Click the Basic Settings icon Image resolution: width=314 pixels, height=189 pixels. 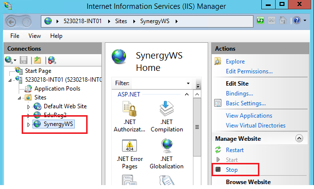pyautogui.click(x=218, y=103)
